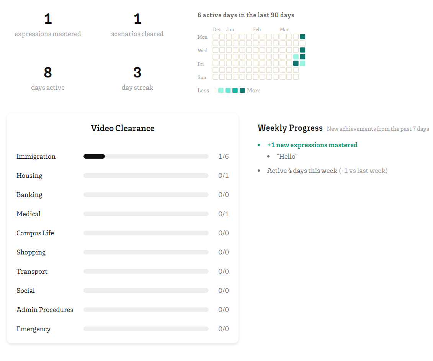Click the light teal Thursday heatmap cell

coord(296,57)
